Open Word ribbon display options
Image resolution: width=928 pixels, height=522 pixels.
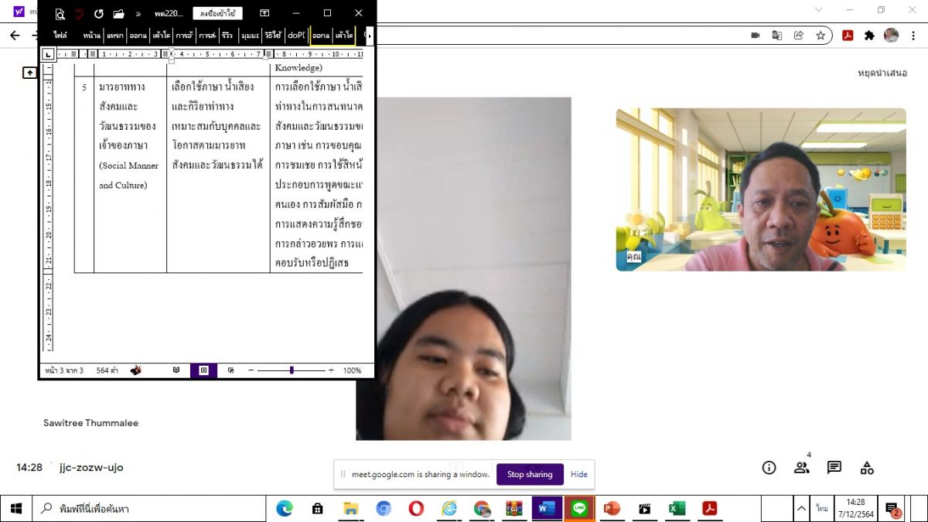(x=264, y=13)
